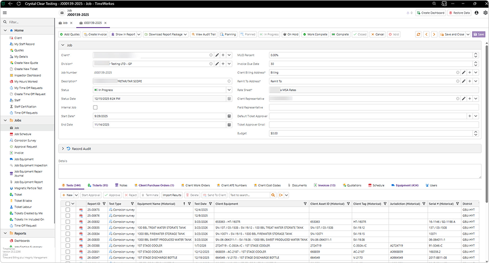This screenshot has width=489, height=263.
Task: Edit the Division with pencil icon
Action: click(x=217, y=64)
